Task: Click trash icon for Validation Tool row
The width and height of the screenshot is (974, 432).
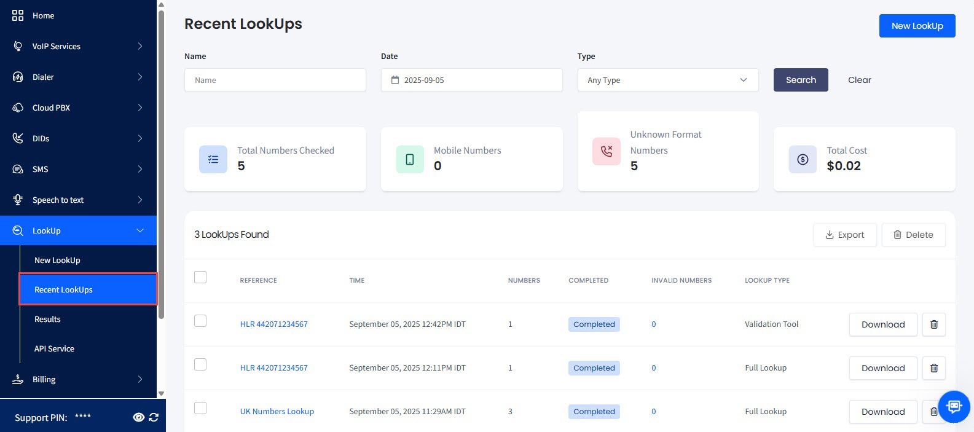Action: pos(933,324)
